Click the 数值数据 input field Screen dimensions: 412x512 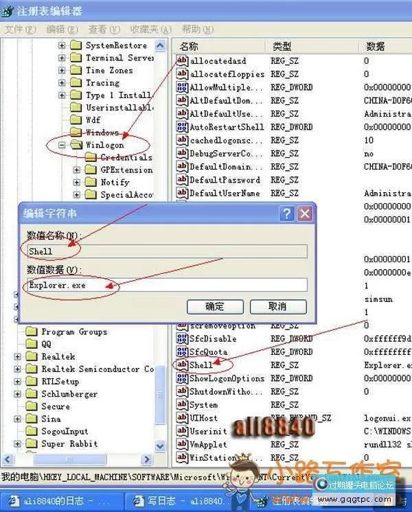tap(168, 285)
